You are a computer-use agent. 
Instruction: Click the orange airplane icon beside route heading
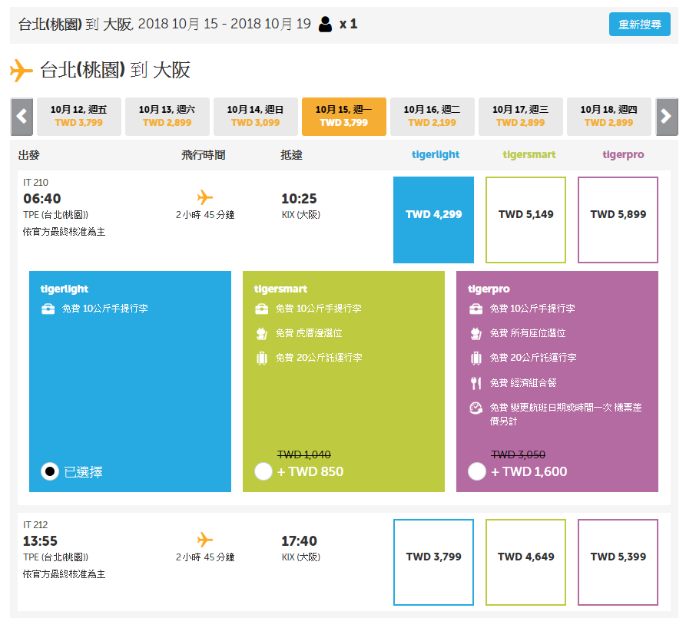pyautogui.click(x=22, y=71)
